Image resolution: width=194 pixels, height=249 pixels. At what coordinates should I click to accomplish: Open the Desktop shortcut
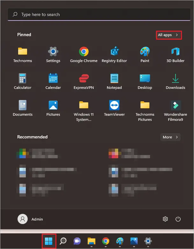pos(145,82)
